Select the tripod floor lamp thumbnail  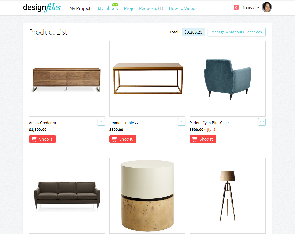pyautogui.click(x=227, y=196)
